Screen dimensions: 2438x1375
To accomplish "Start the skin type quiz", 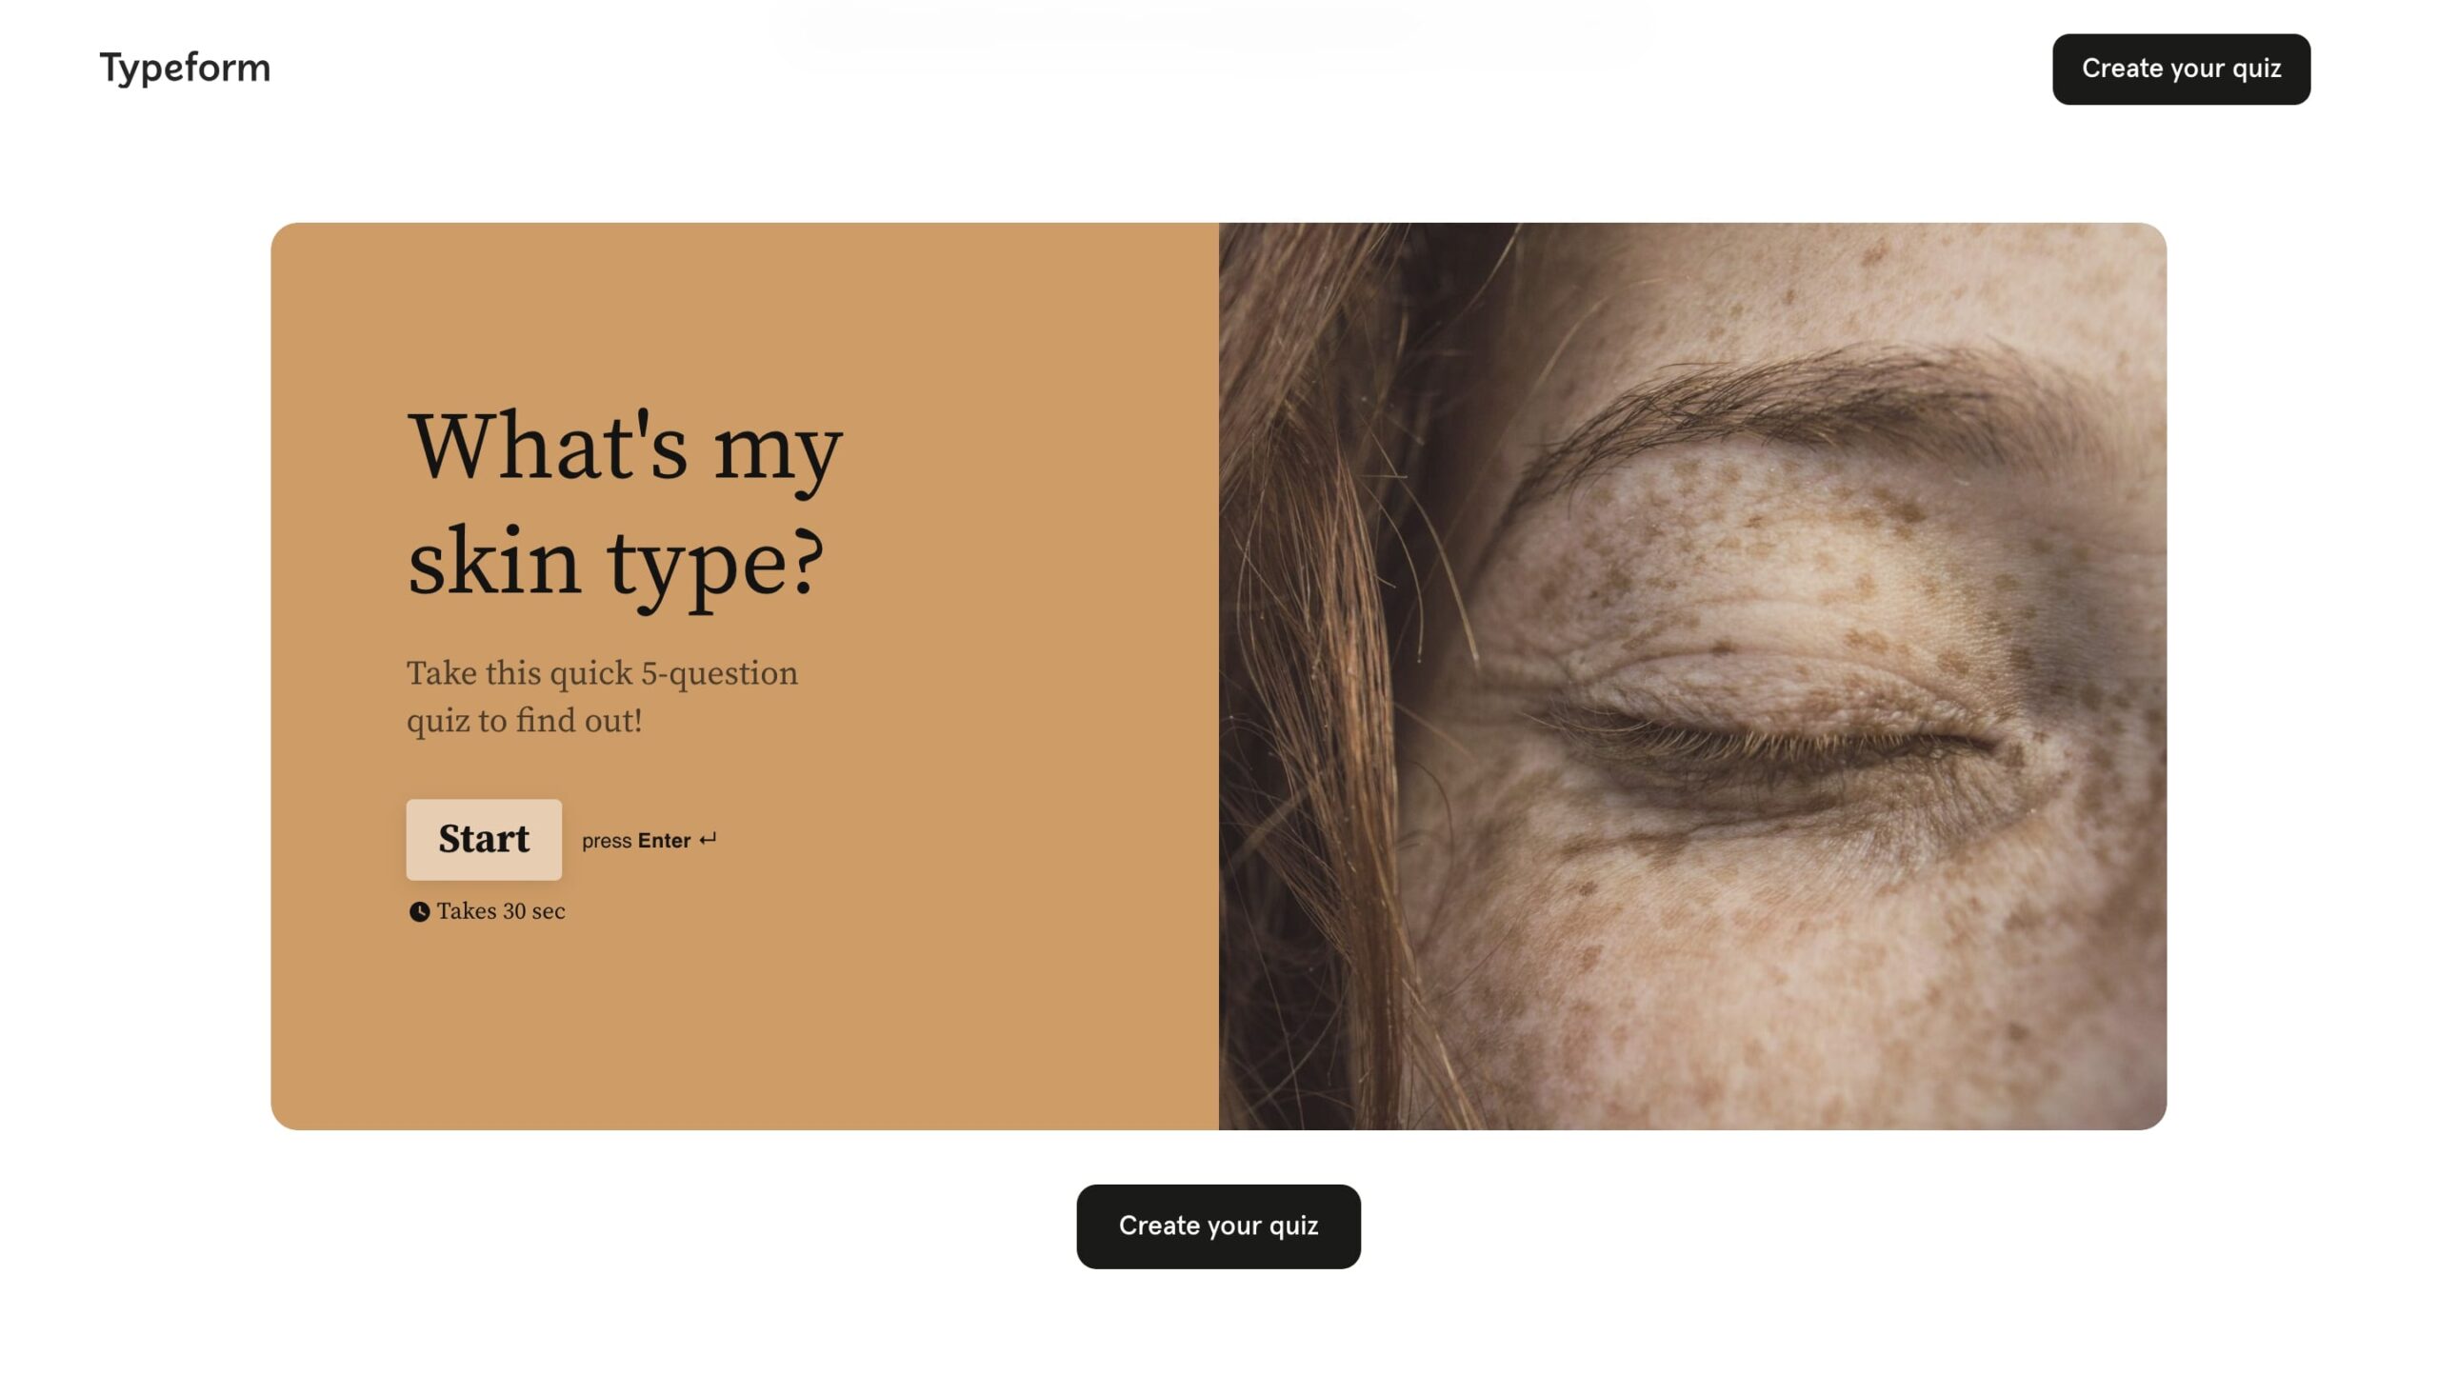I will [x=484, y=839].
